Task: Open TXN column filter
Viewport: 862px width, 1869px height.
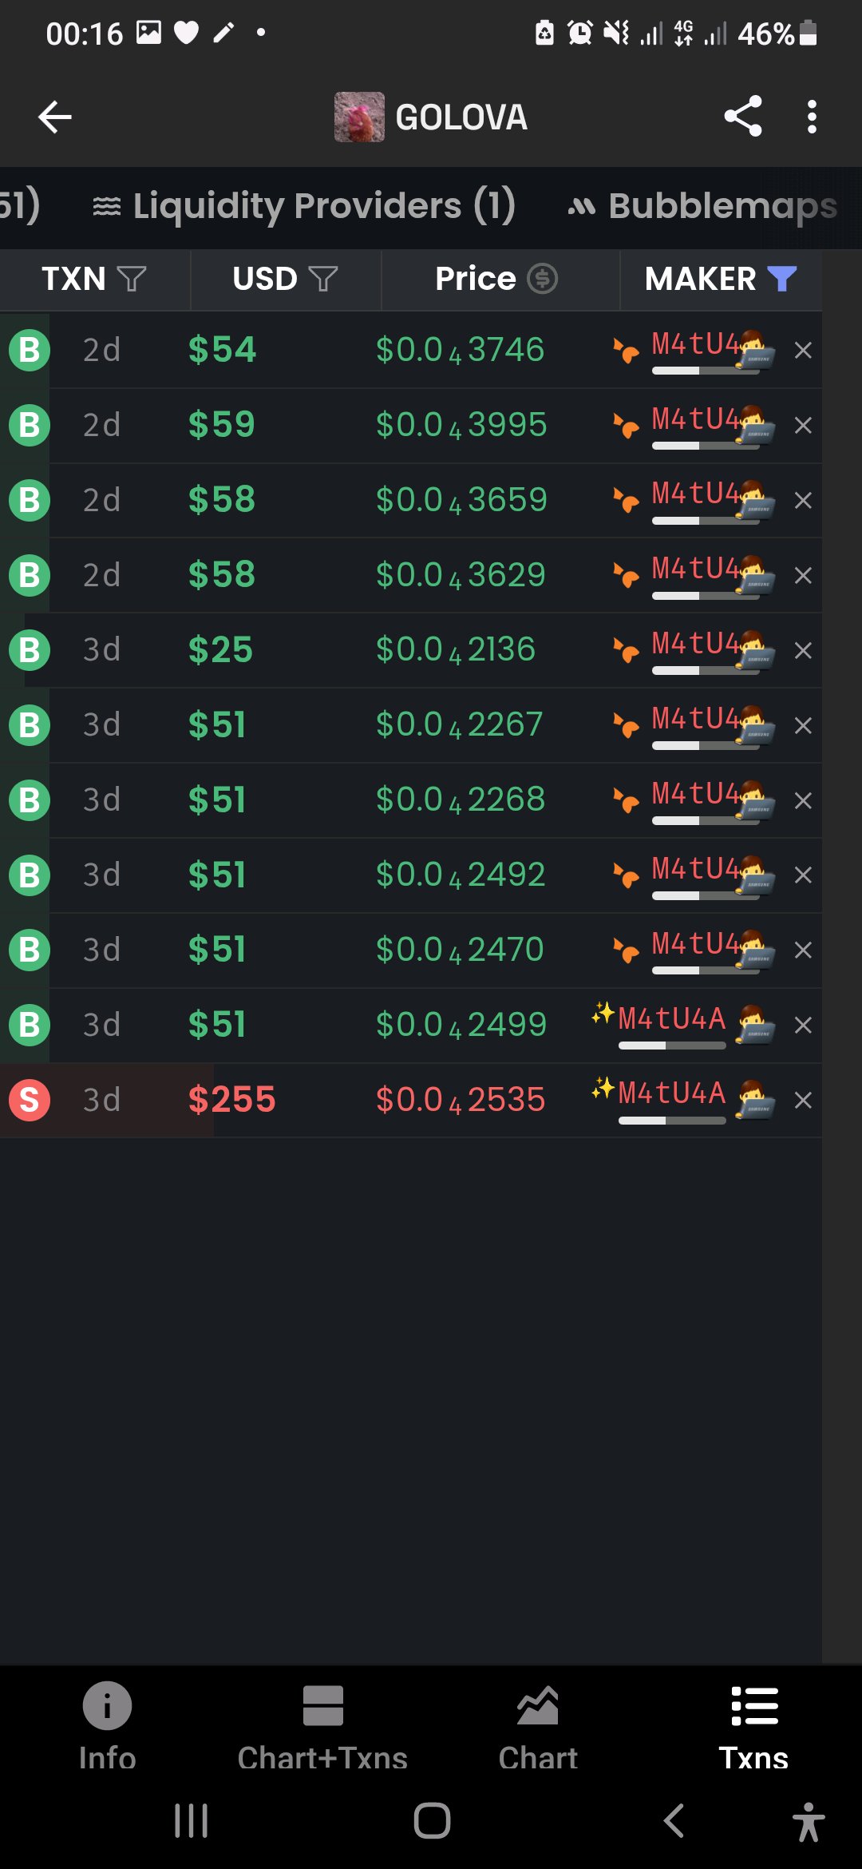Action: click(132, 279)
